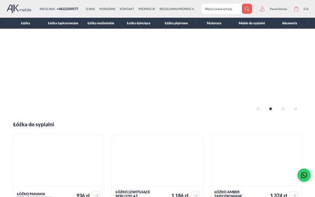
Task: Click the 1 186 zł price
Action: coord(180,195)
